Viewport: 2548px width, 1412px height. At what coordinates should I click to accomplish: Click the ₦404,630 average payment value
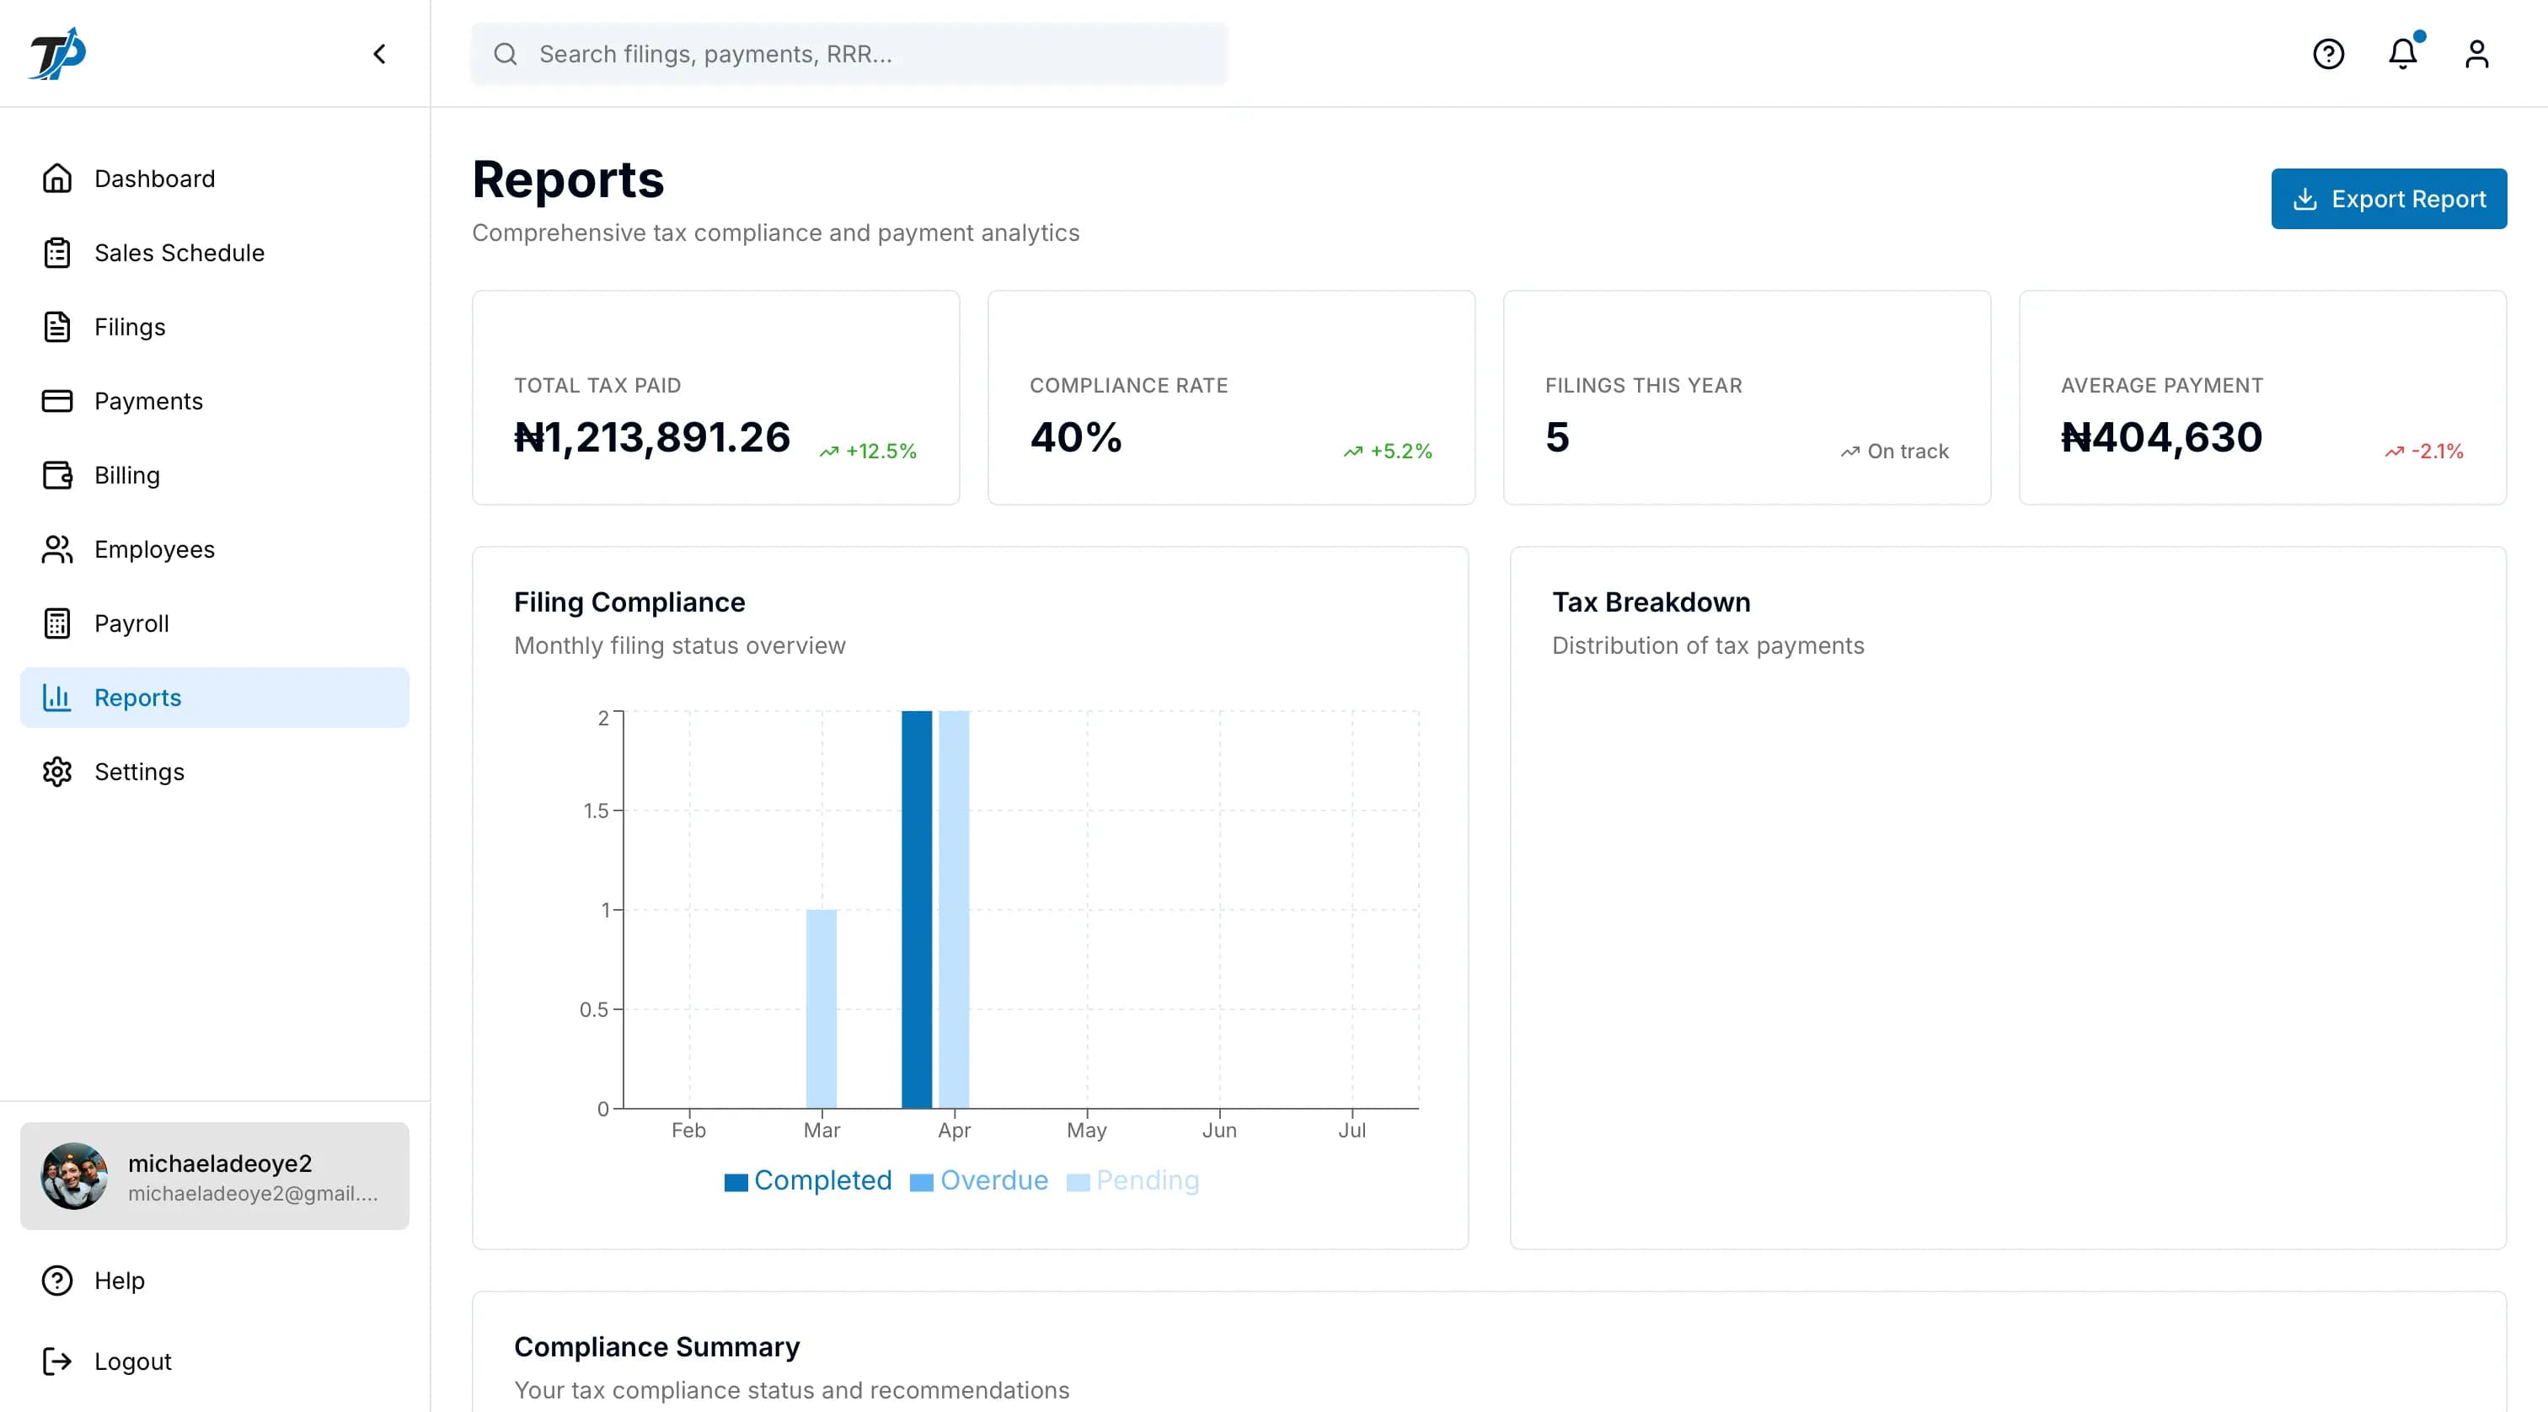(2161, 437)
